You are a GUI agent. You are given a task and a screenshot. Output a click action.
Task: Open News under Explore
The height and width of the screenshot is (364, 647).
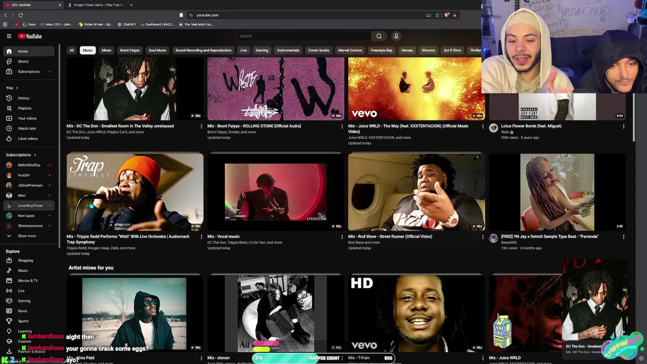coord(29,311)
